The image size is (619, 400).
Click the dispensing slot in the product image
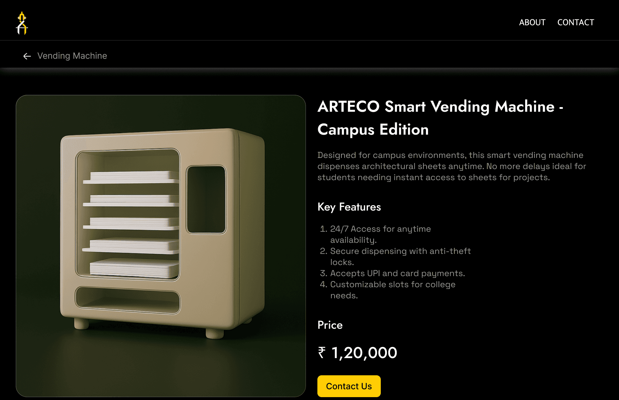(x=128, y=300)
